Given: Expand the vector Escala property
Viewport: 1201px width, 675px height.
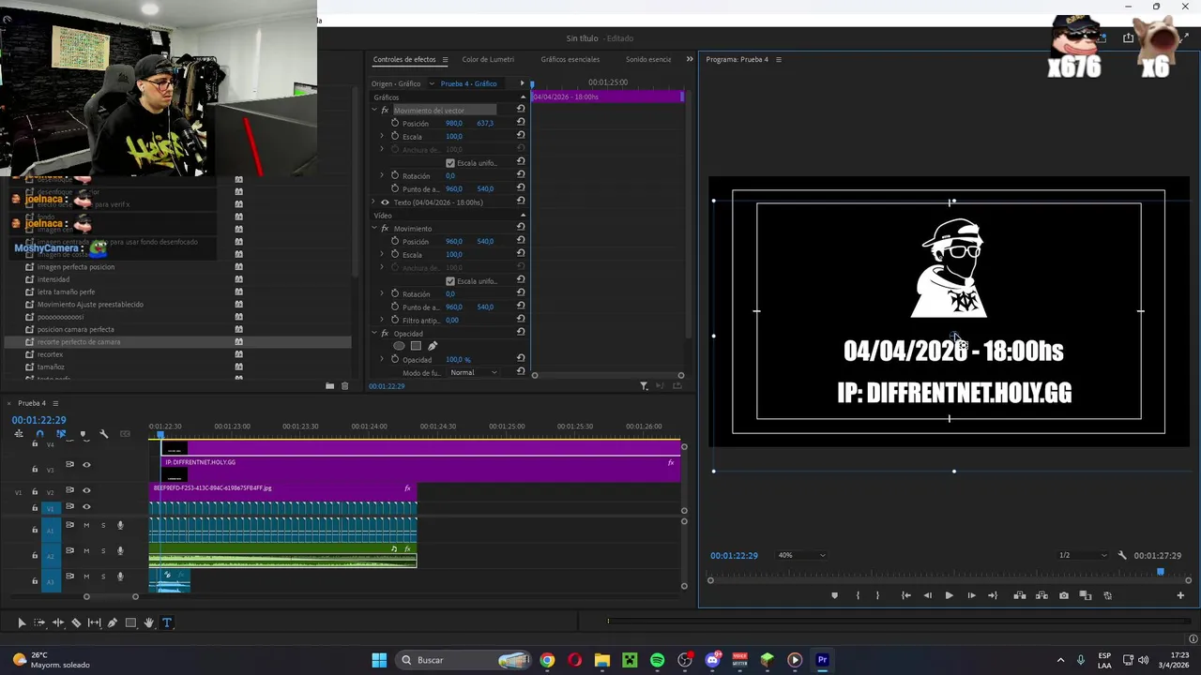Looking at the screenshot, I should click(x=383, y=136).
